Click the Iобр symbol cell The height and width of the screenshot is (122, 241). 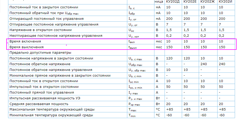coord(132,13)
